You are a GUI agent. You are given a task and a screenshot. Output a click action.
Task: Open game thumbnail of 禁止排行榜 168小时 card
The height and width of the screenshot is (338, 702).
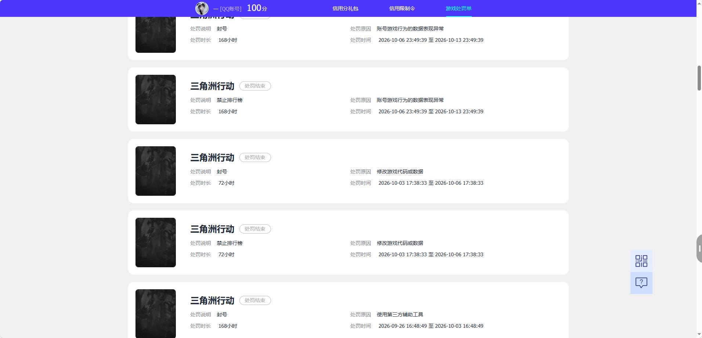pos(156,99)
